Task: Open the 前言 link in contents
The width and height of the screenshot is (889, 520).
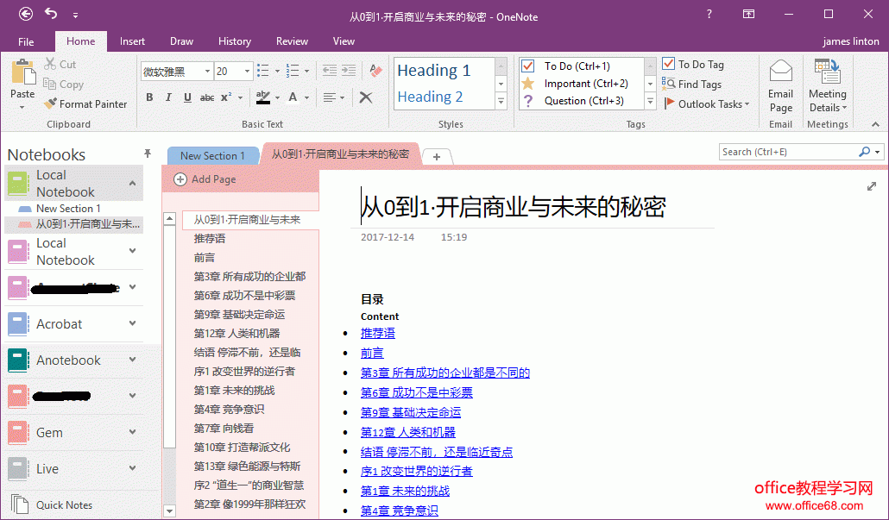Action: pyautogui.click(x=372, y=353)
